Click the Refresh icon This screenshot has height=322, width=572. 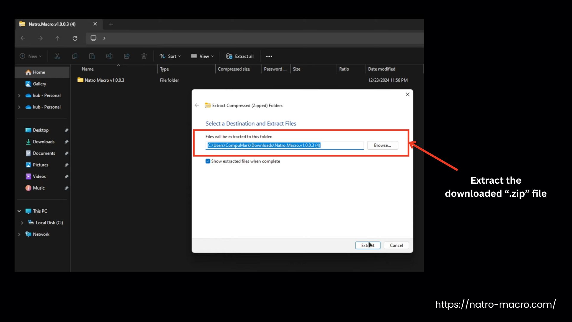coord(75,38)
